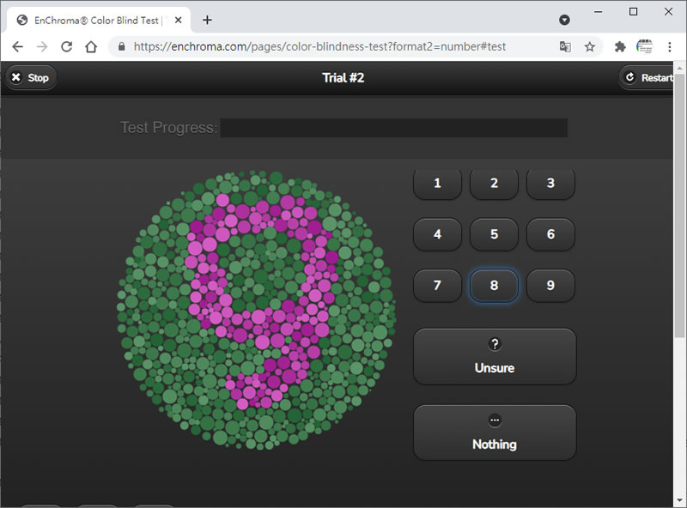
Task: Bookmark this page with star icon
Action: click(590, 47)
